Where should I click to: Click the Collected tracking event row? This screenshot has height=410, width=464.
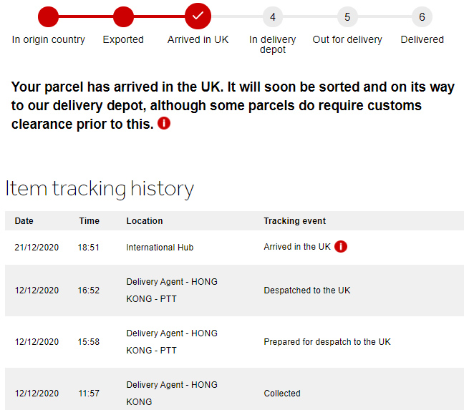click(282, 394)
